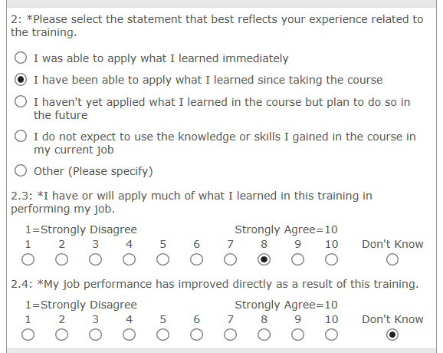Select rating 10 for question 2.4
Image resolution: width=443 pixels, height=353 pixels.
pyautogui.click(x=331, y=335)
